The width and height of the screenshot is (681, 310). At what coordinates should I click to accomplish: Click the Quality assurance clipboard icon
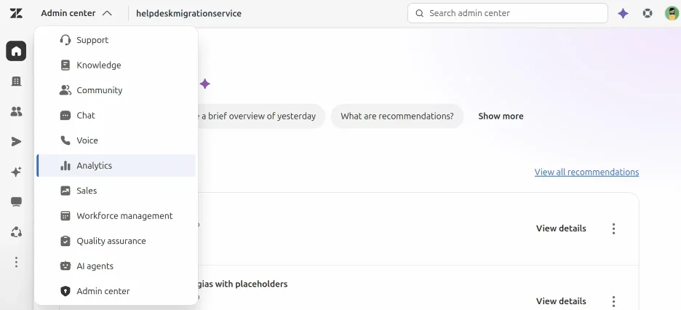tap(65, 241)
